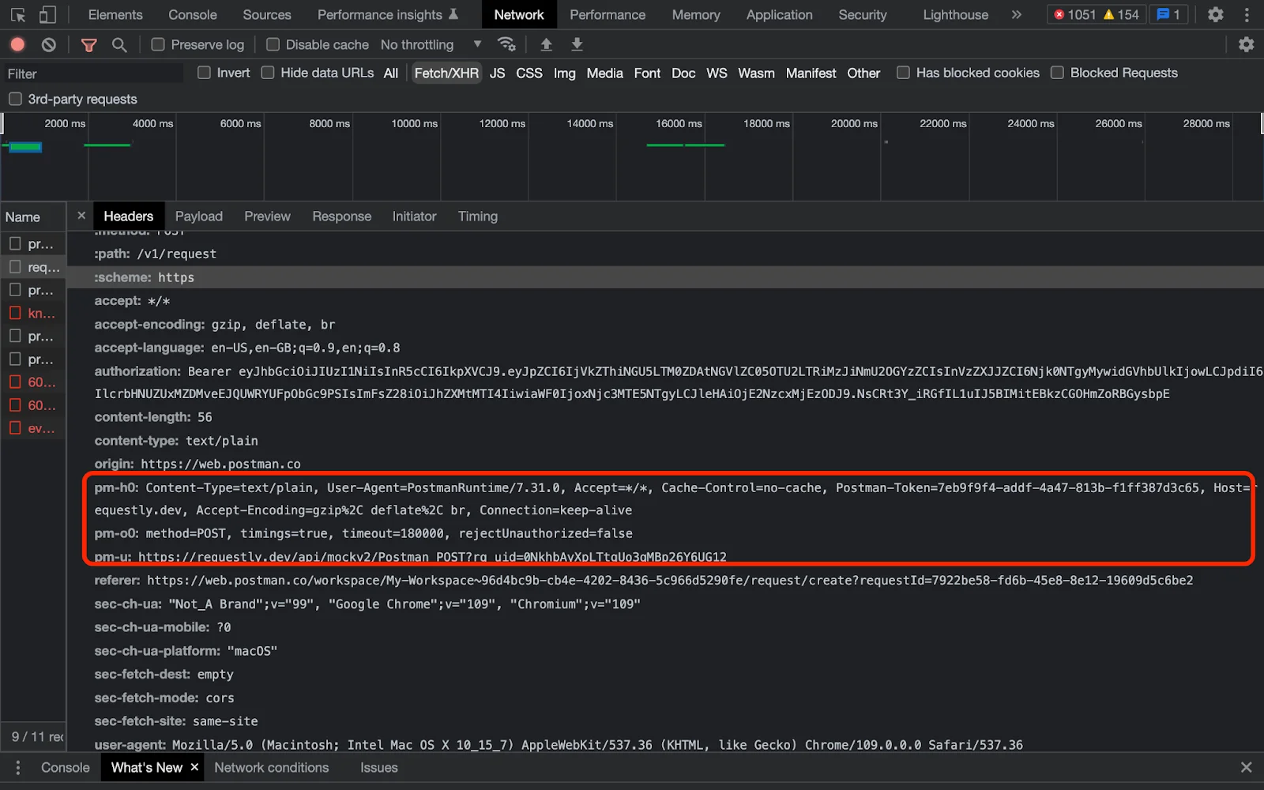This screenshot has width=1264, height=790.
Task: Show more DevTools tabs with the chevrons
Action: (1017, 14)
